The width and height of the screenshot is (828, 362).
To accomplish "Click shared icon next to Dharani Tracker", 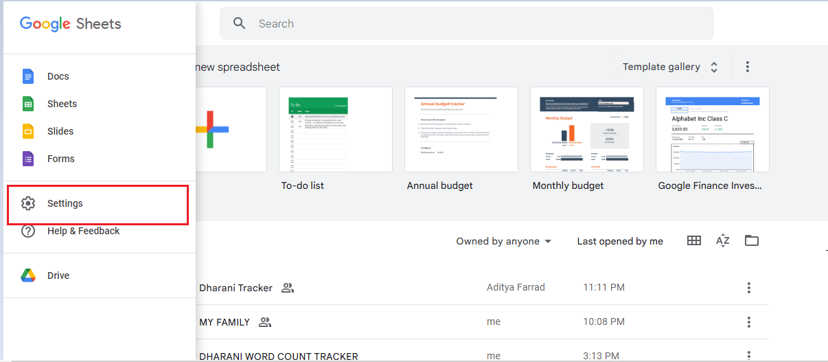I will pyautogui.click(x=288, y=288).
